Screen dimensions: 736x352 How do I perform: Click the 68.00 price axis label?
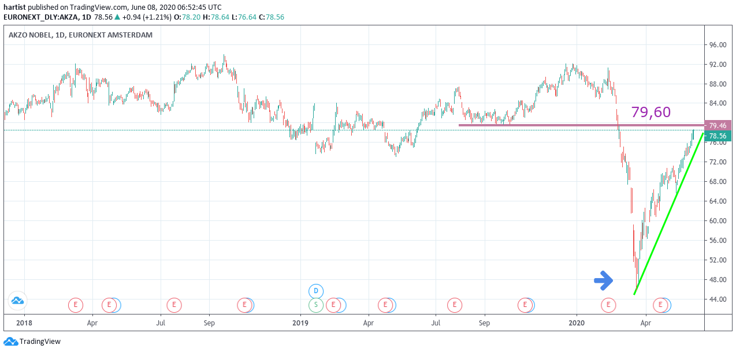point(718,182)
